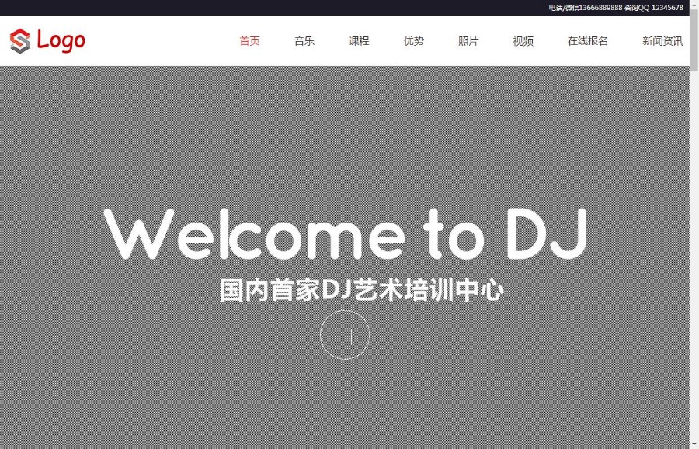The image size is (699, 449).
Task: Click the 国内首家DJ艺术培训中心 subtitle
Action: [x=361, y=288]
